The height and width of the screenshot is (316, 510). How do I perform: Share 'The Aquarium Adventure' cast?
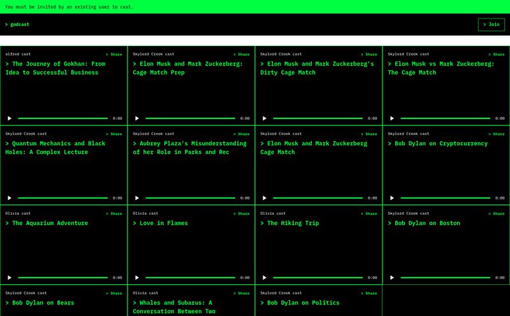coord(114,213)
